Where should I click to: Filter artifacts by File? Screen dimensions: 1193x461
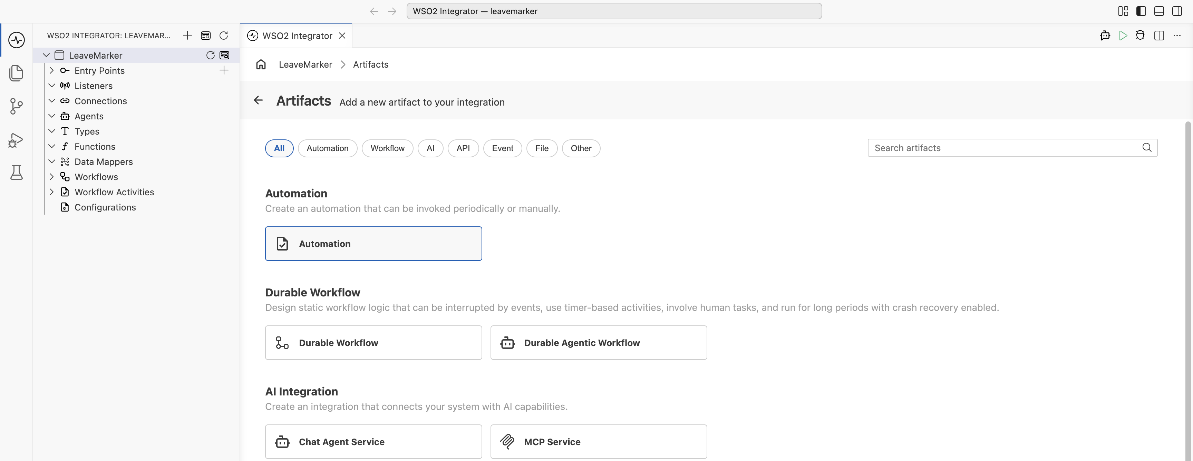(x=542, y=148)
